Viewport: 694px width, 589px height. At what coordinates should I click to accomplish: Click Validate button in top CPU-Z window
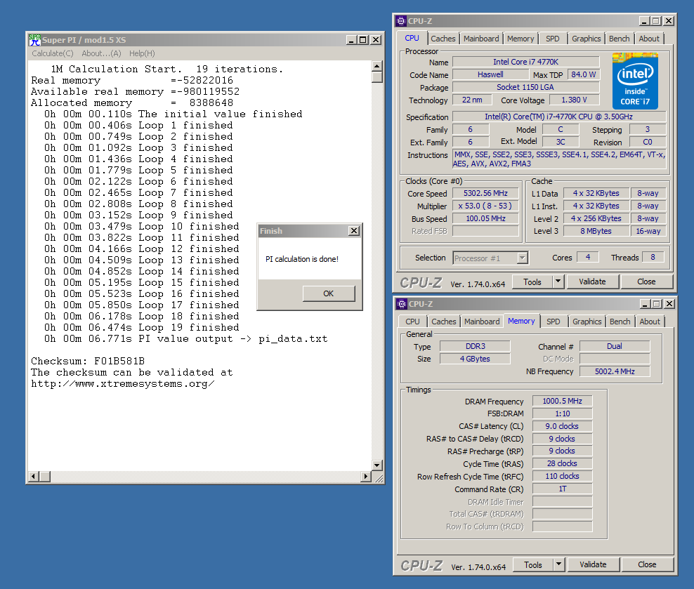(x=592, y=282)
